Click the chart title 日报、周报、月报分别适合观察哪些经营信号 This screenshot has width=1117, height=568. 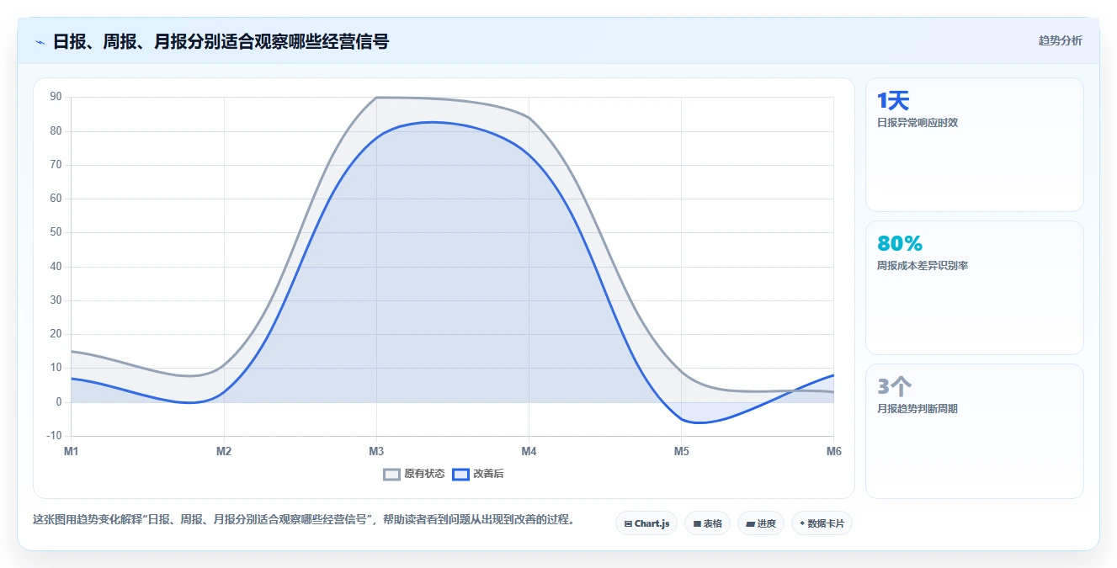221,41
